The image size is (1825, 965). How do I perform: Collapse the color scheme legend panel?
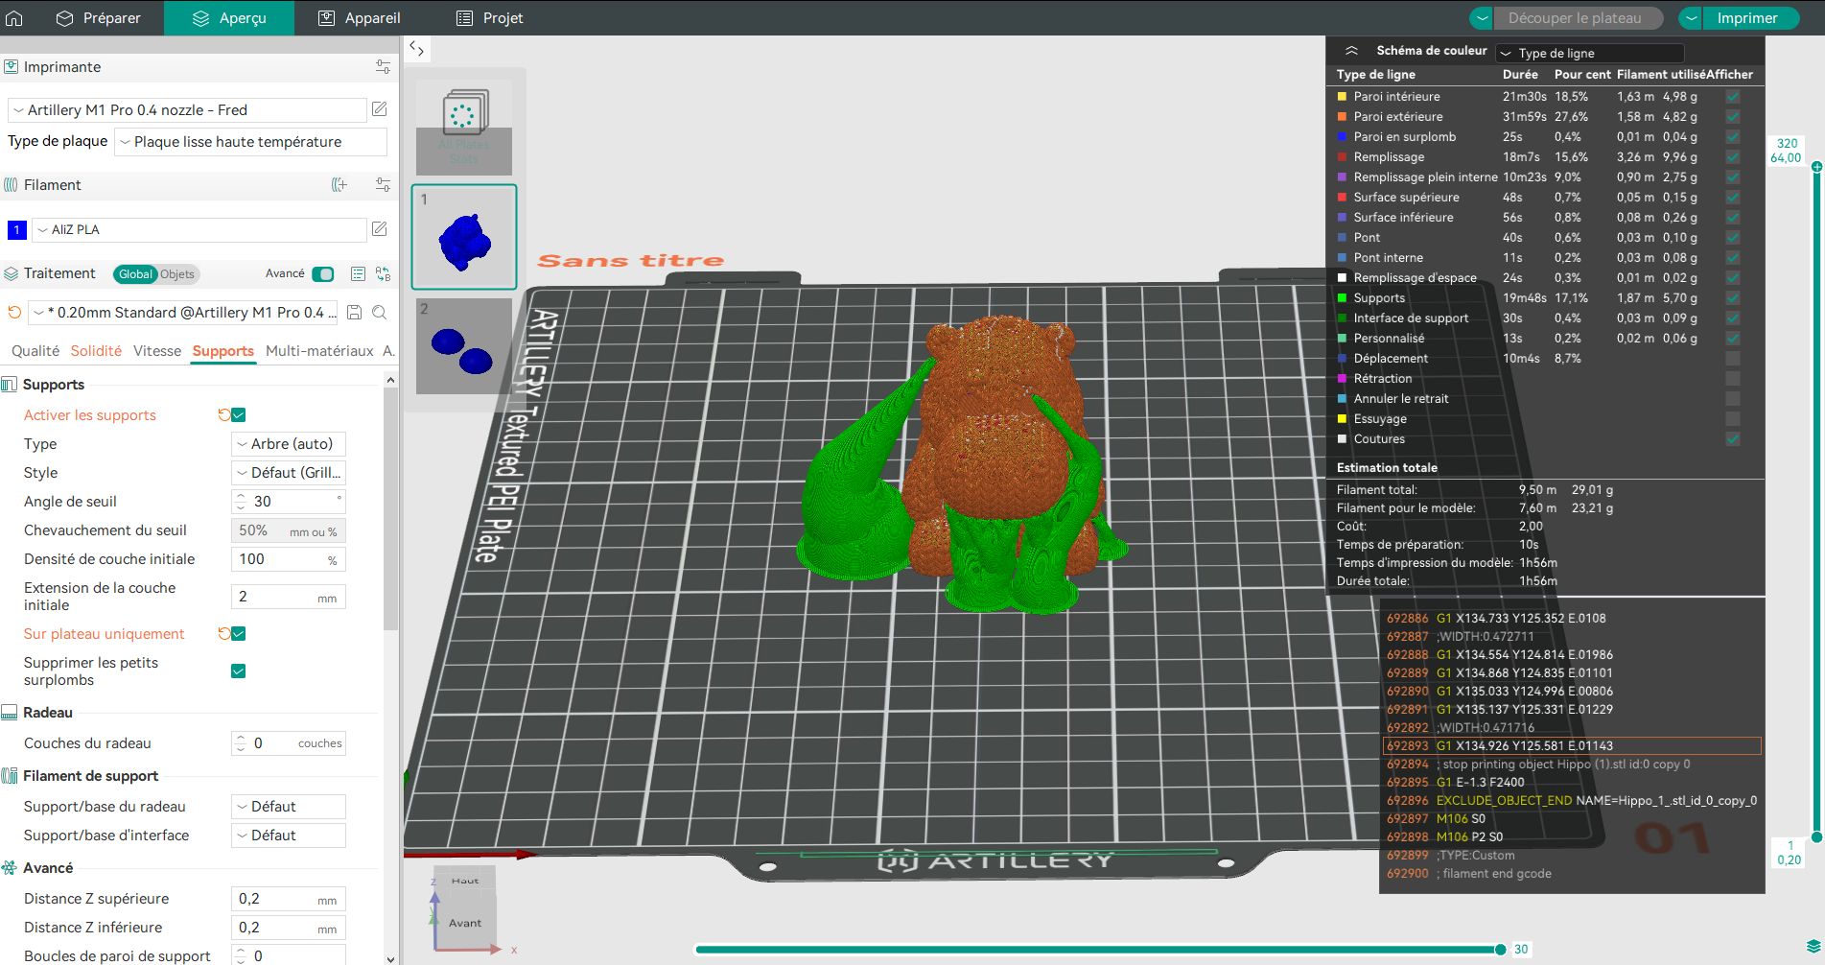coord(1351,51)
